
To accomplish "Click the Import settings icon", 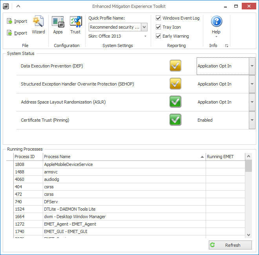I will click(9, 21).
